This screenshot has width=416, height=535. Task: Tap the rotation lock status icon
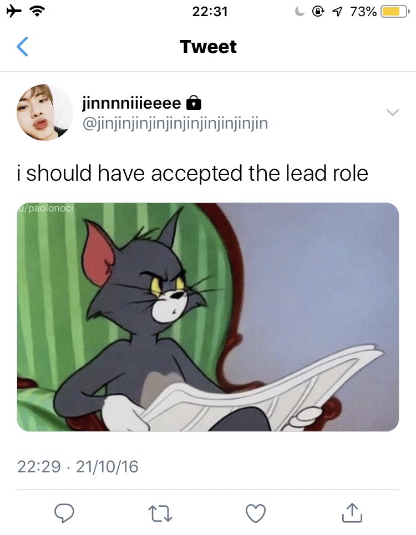click(x=318, y=12)
